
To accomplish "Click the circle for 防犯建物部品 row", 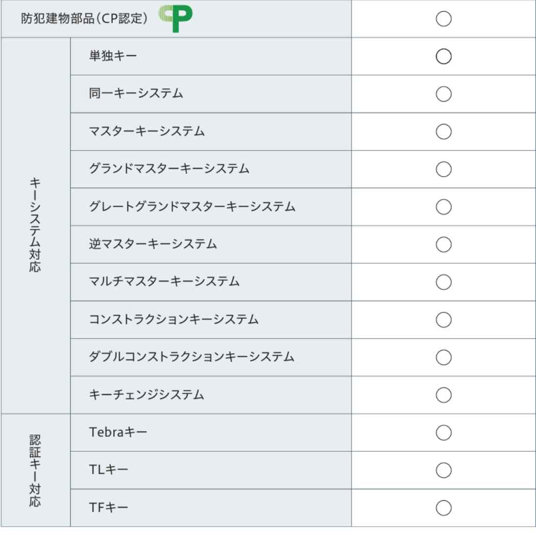I will point(444,19).
